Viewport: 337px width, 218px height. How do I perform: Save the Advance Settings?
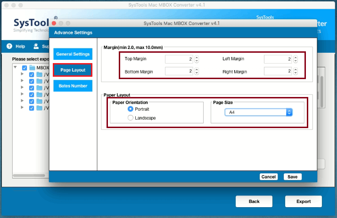(x=293, y=177)
